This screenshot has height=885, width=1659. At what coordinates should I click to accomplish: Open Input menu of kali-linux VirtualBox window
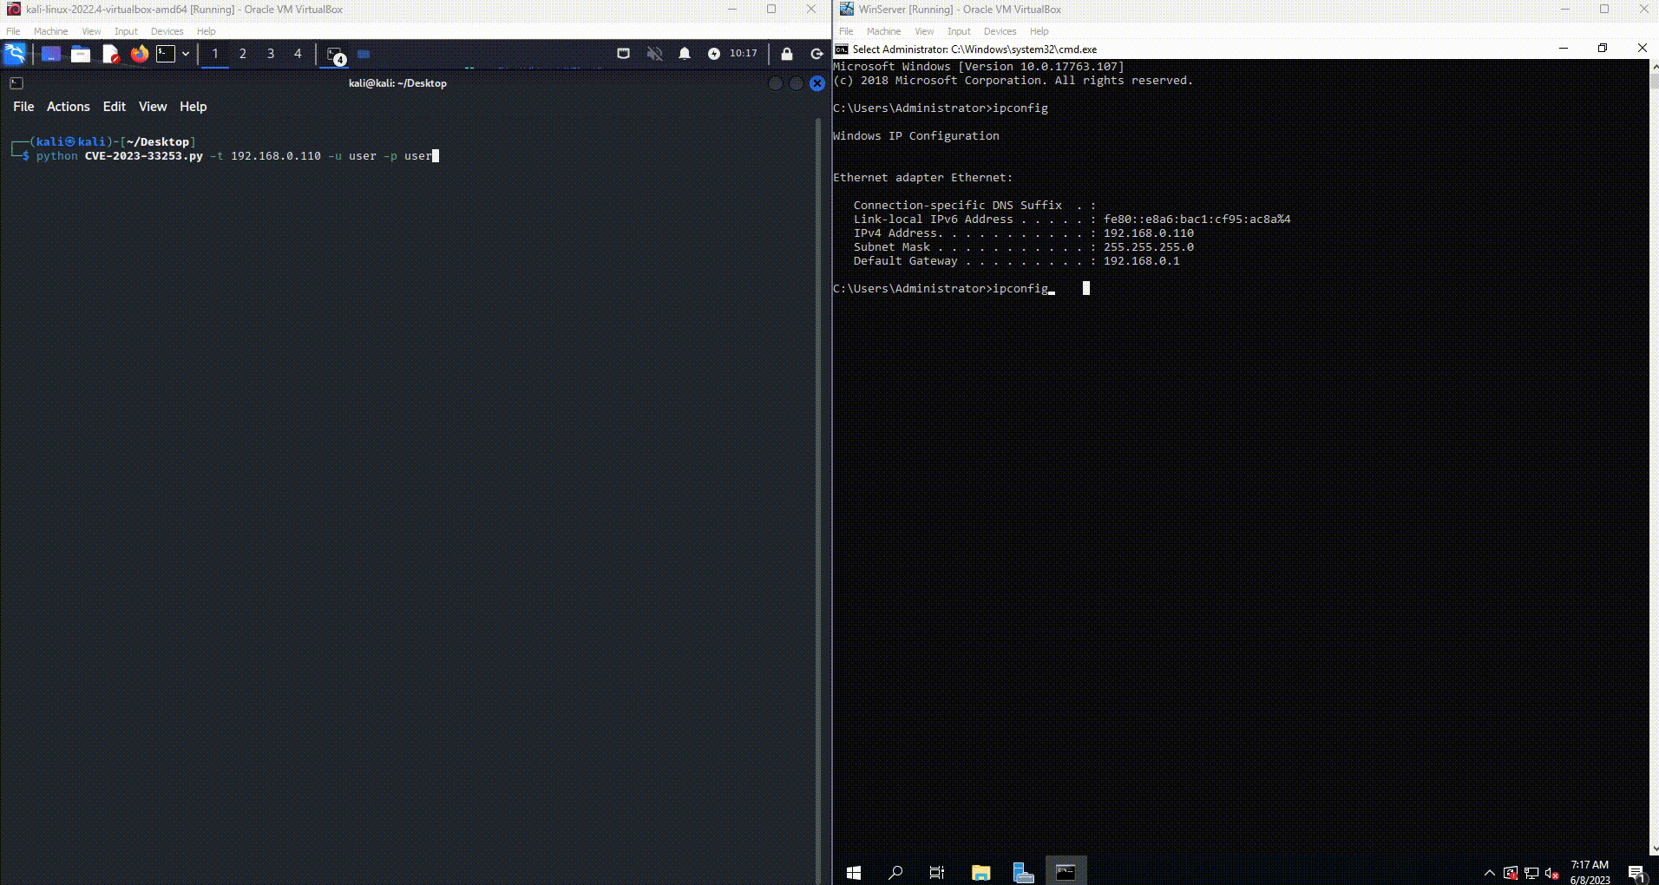[x=126, y=31]
